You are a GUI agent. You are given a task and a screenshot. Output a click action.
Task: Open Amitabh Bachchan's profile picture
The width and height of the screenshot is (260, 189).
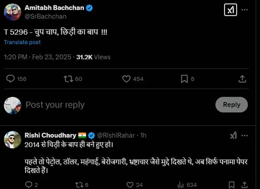[12, 12]
